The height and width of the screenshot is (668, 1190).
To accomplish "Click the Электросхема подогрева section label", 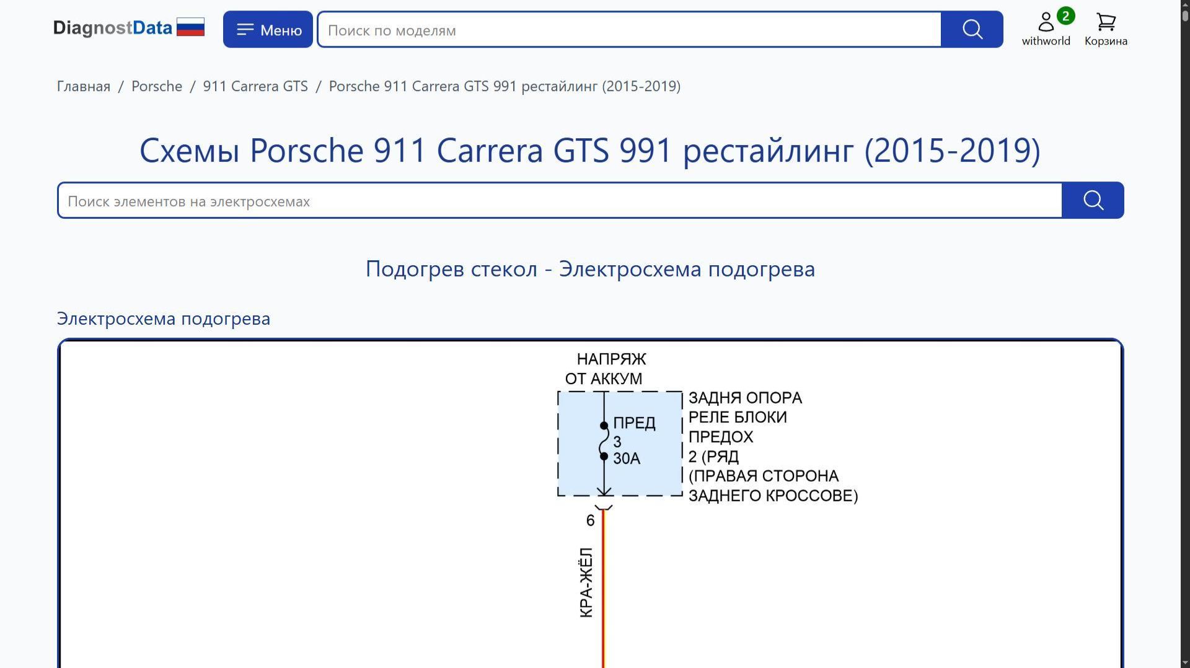I will coord(164,319).
